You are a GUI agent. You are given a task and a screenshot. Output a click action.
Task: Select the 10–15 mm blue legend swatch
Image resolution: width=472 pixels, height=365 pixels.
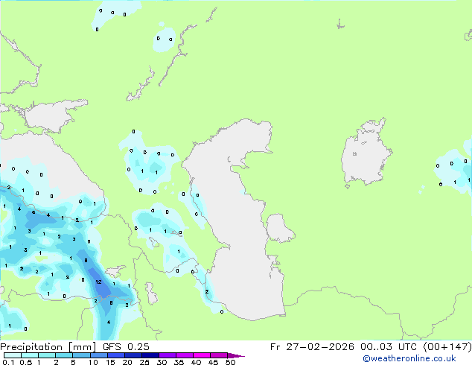[x=99, y=355]
